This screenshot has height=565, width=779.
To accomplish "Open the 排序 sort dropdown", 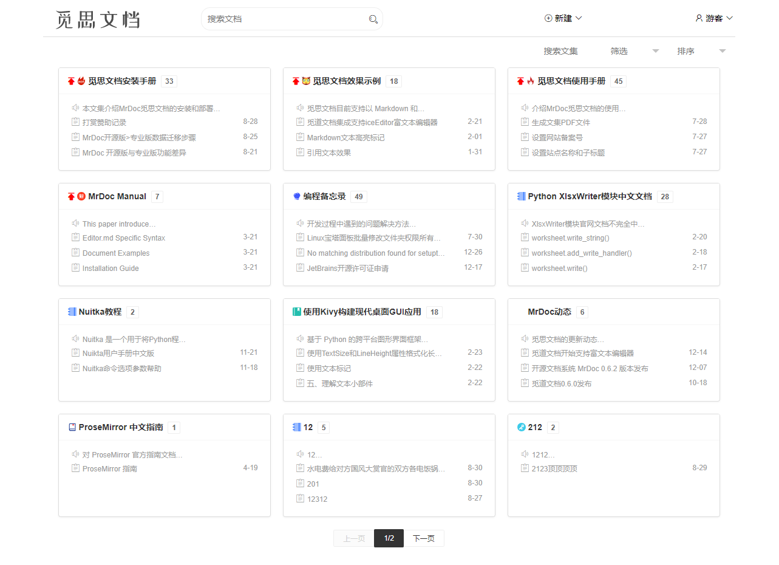I will 701,51.
